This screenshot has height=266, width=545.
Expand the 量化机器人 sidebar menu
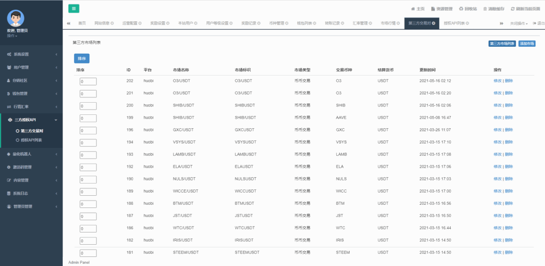click(x=31, y=154)
